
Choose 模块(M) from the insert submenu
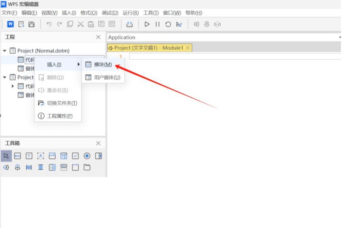tap(103, 64)
